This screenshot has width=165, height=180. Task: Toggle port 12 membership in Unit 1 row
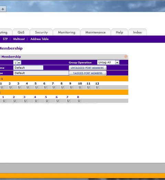pyautogui.click(x=97, y=87)
